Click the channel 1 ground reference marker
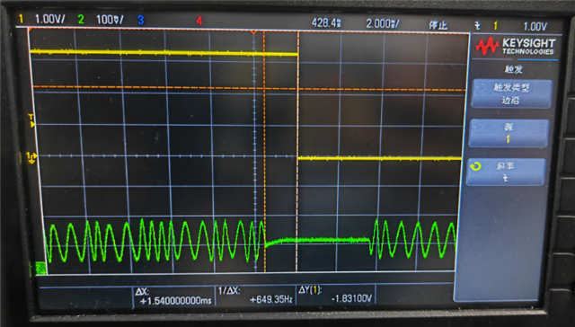 pyautogui.click(x=31, y=157)
